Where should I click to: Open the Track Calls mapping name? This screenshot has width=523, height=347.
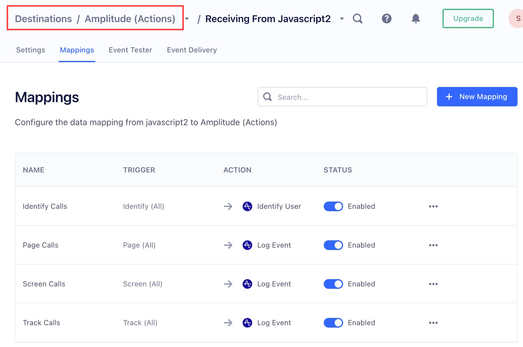pos(41,323)
